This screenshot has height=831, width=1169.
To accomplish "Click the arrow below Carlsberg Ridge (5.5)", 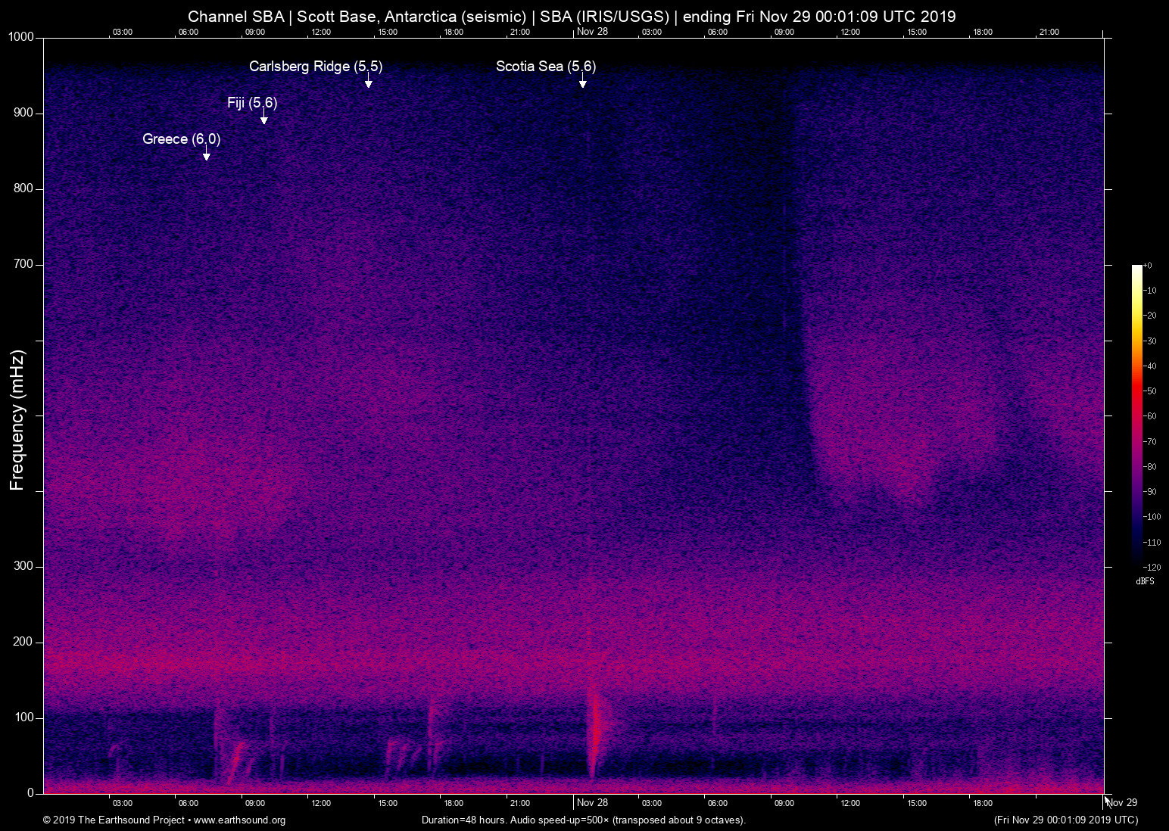I will (x=368, y=82).
